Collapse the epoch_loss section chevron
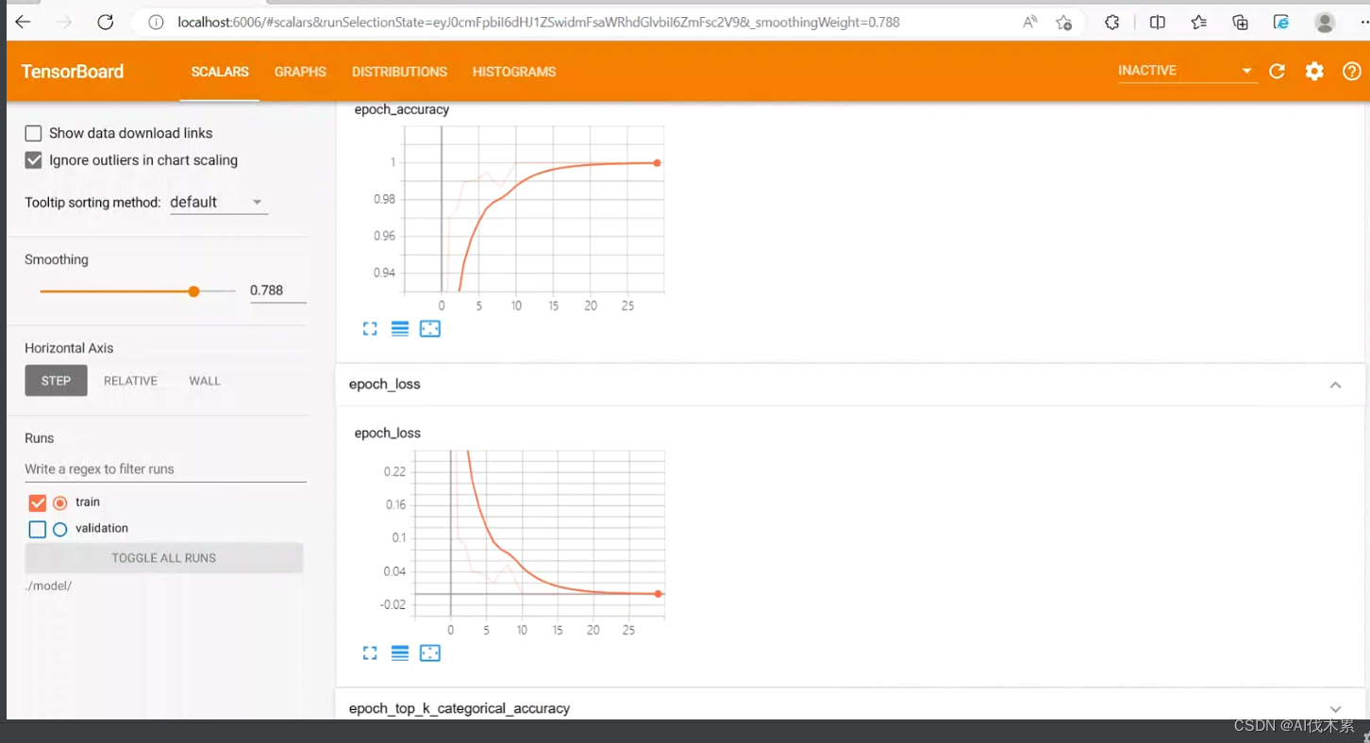The image size is (1370, 743). click(1335, 385)
